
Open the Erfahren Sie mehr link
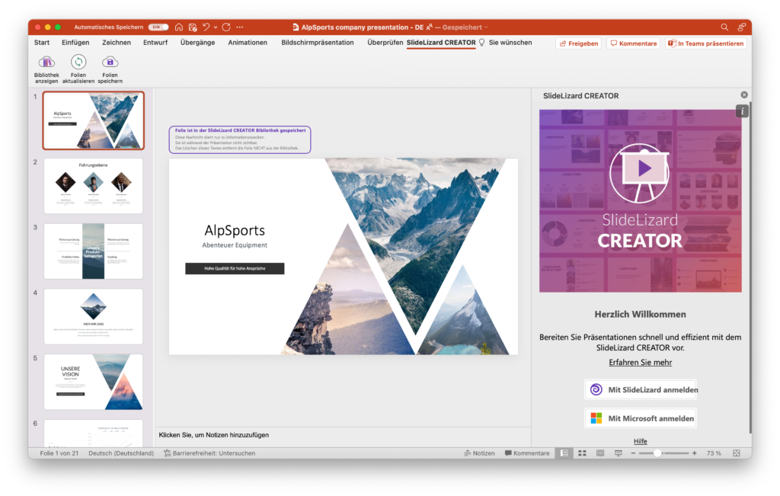[x=640, y=362]
